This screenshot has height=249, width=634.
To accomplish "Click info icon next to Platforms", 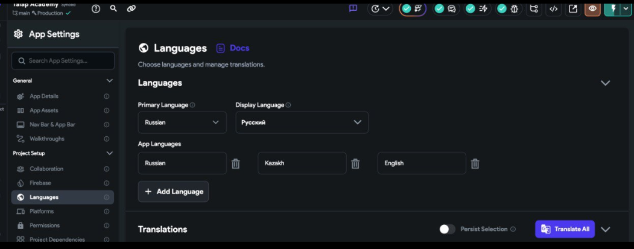I will 107,212.
